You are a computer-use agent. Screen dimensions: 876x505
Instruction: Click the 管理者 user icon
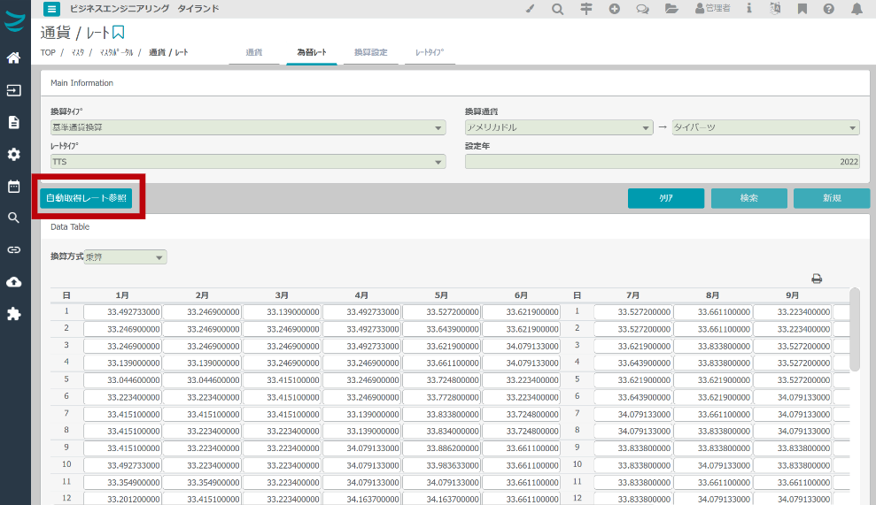tap(712, 8)
